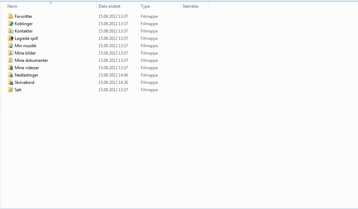Click the Mine dokumenter folder name

click(31, 60)
